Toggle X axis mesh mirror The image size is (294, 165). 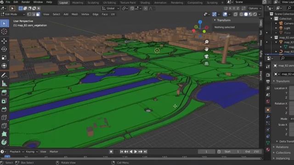pos(230,8)
